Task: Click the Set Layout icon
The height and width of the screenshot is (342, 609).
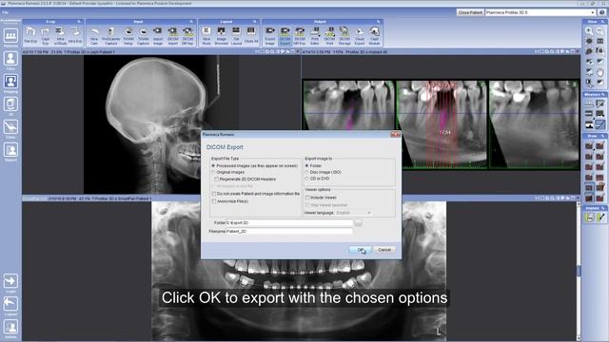Action: click(236, 35)
